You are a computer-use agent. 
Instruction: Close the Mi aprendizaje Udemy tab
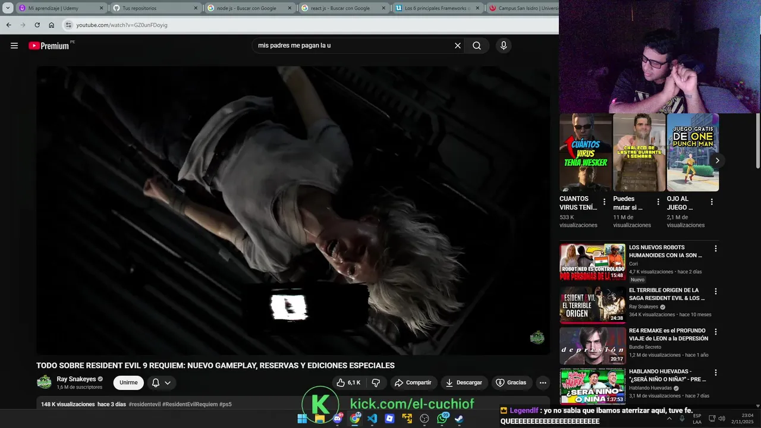tap(100, 8)
